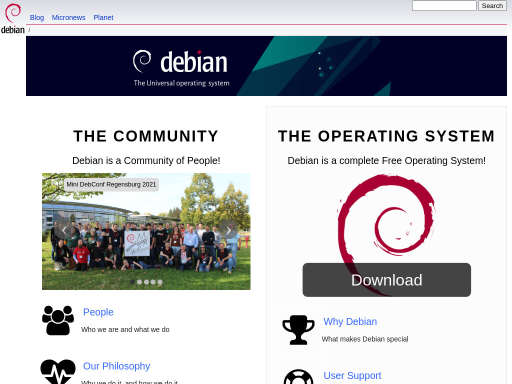Click the Mini DebConf Regensburg 2021 group photo
512x384 pixels.
[x=146, y=231]
